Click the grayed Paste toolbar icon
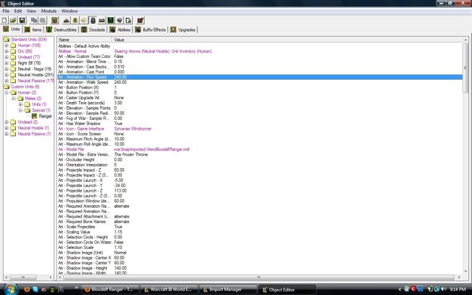472x295 pixels. (x=42, y=20)
